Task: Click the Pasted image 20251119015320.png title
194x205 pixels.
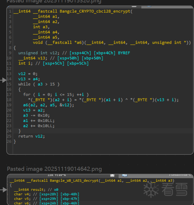Action: [54, 1]
